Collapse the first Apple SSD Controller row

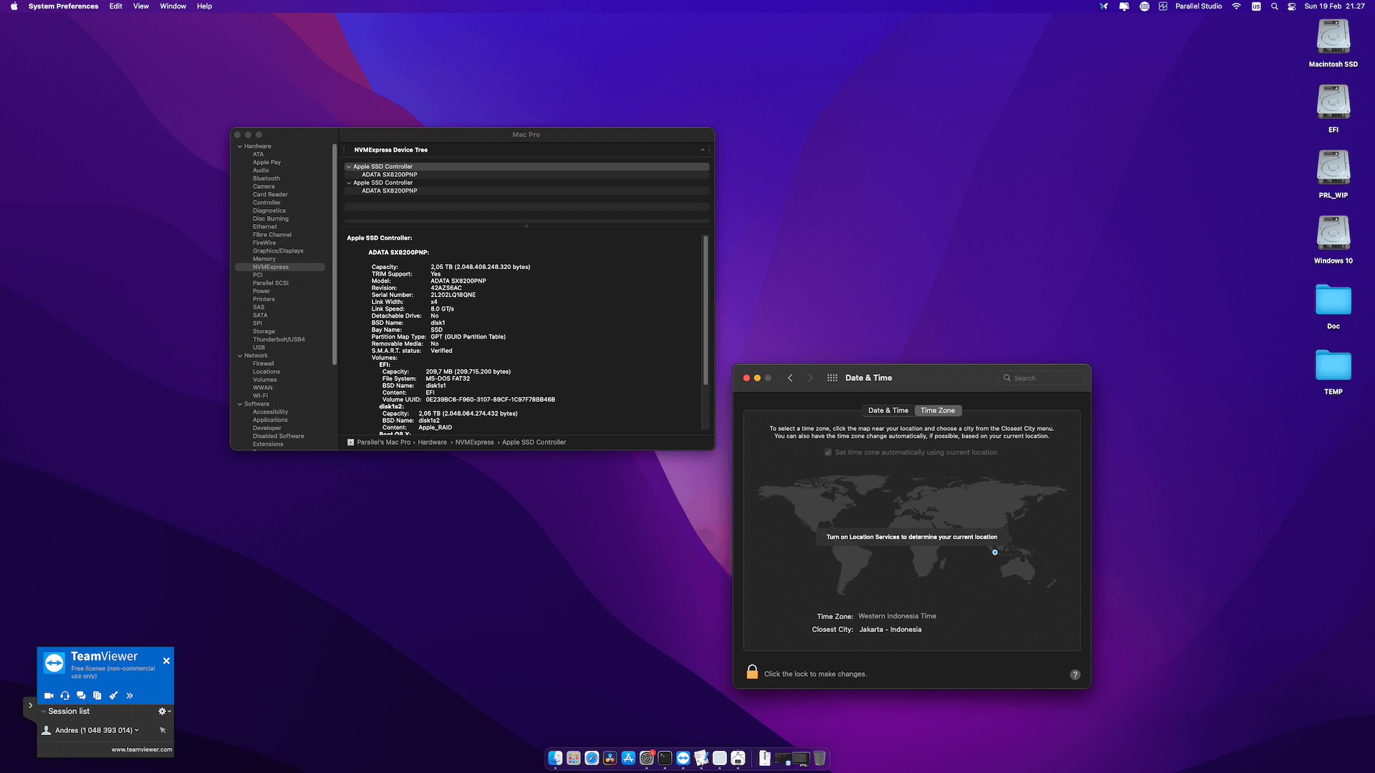(x=349, y=167)
